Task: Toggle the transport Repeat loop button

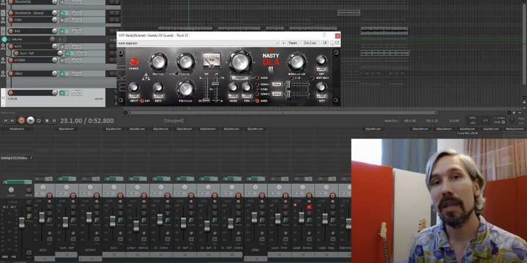Action: pos(39,120)
